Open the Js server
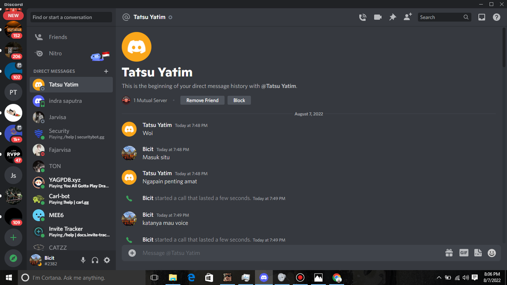The width and height of the screenshot is (507, 285). [13, 175]
